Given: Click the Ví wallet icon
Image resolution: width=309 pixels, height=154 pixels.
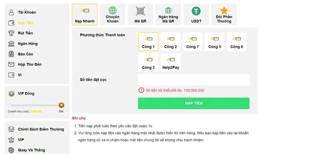Looking at the screenshot, I should click(11, 75).
